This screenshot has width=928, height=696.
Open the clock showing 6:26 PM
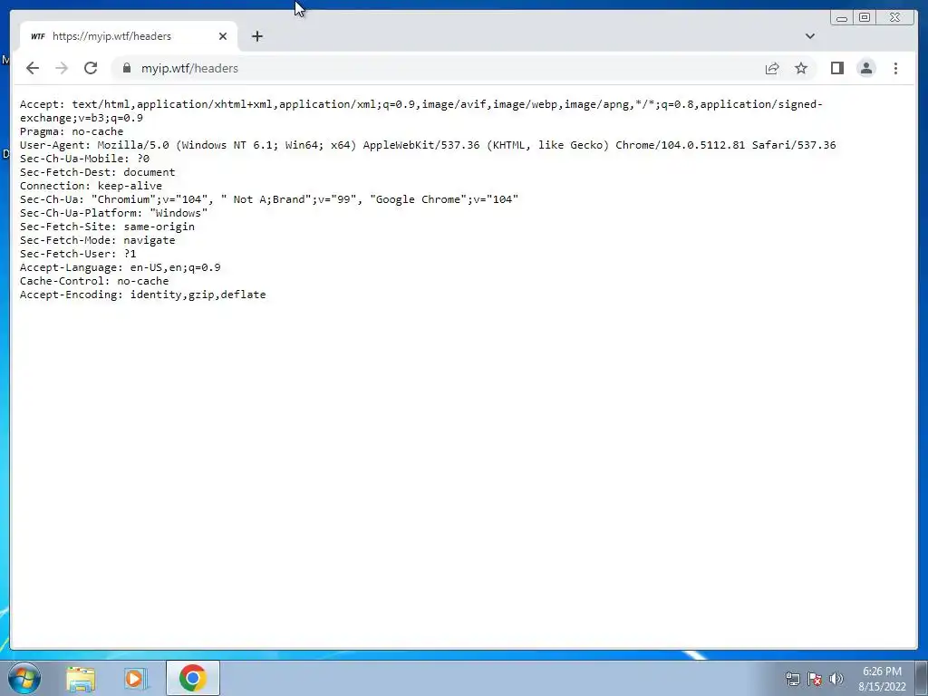tap(882, 678)
